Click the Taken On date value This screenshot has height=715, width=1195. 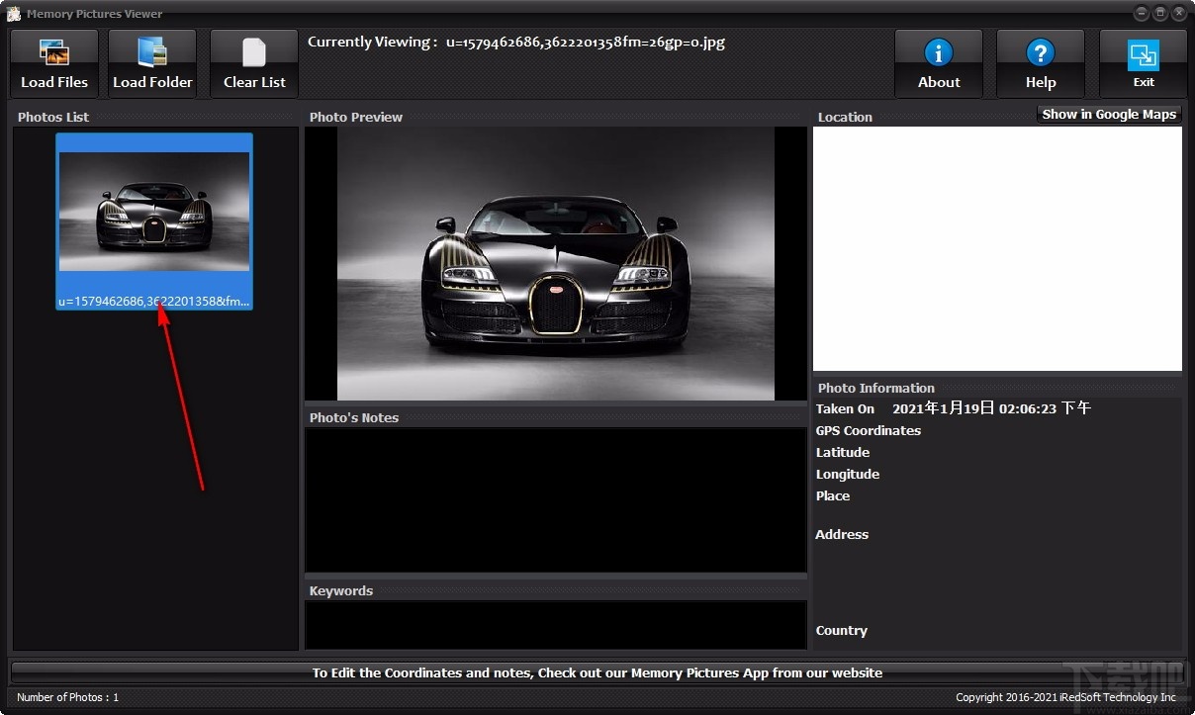[x=991, y=408]
